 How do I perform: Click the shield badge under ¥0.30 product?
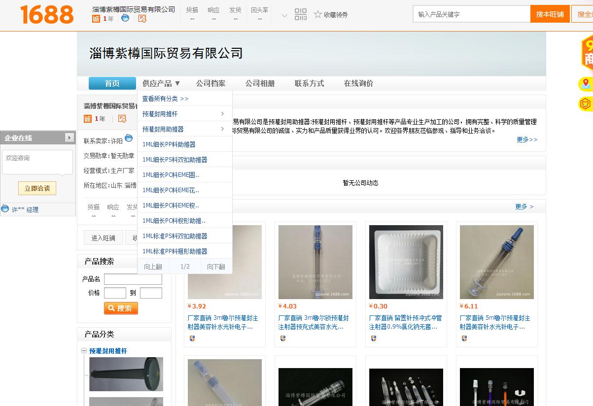(x=374, y=338)
